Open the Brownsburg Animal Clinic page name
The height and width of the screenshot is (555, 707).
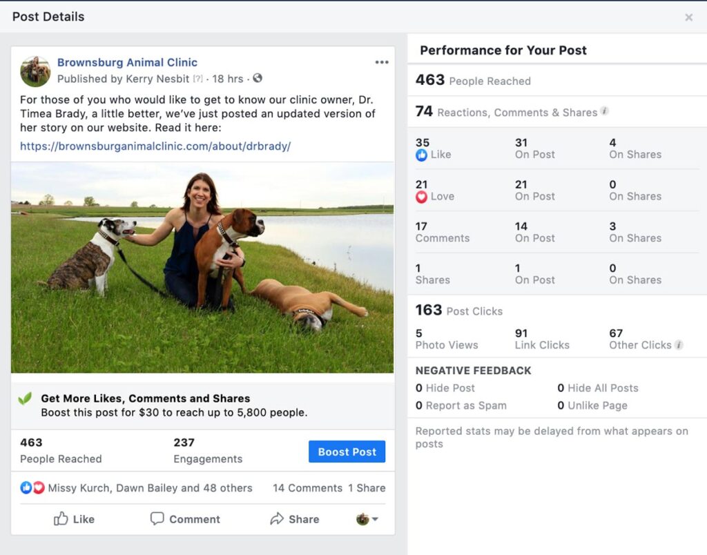(127, 62)
